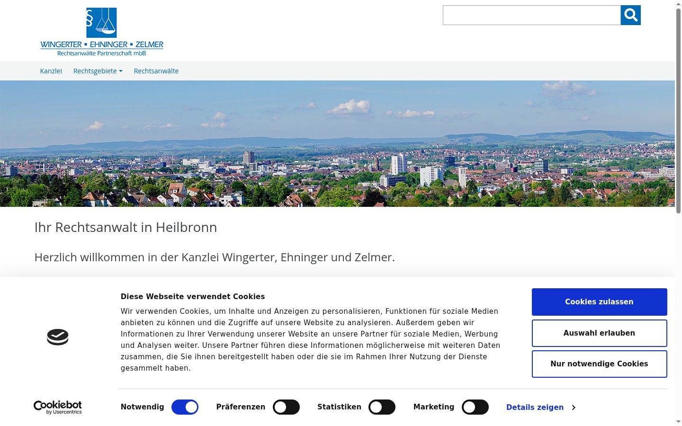Click the page vertical scrollbar thumb
682x426 pixels.
678,110
